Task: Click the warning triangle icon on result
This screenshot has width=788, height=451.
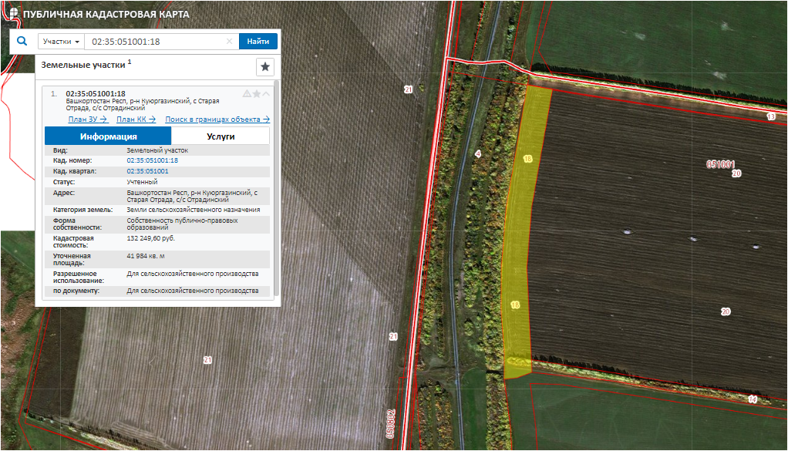Action: [x=247, y=93]
